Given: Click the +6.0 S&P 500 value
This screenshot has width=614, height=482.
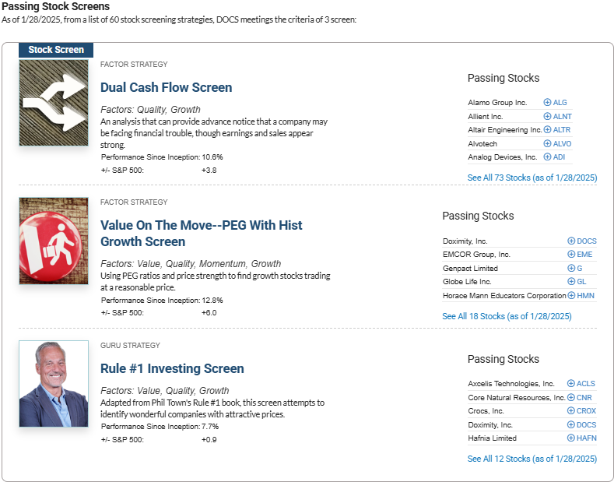Looking at the screenshot, I should pos(209,313).
